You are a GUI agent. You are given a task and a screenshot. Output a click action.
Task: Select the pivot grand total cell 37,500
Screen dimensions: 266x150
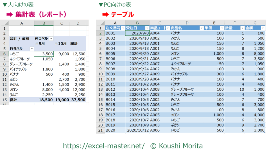[x=78, y=100]
